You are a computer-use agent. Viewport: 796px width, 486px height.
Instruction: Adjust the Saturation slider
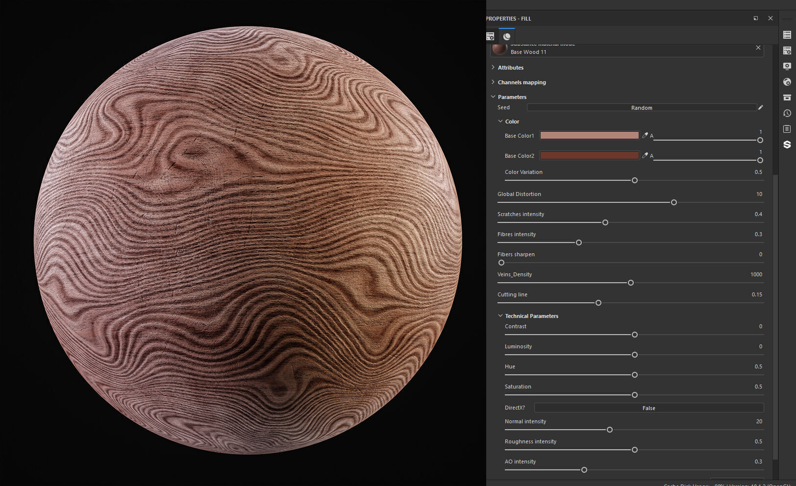(634, 395)
